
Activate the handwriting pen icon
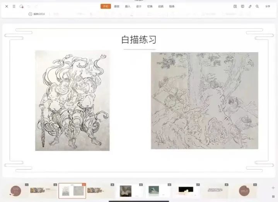(x=250, y=7)
